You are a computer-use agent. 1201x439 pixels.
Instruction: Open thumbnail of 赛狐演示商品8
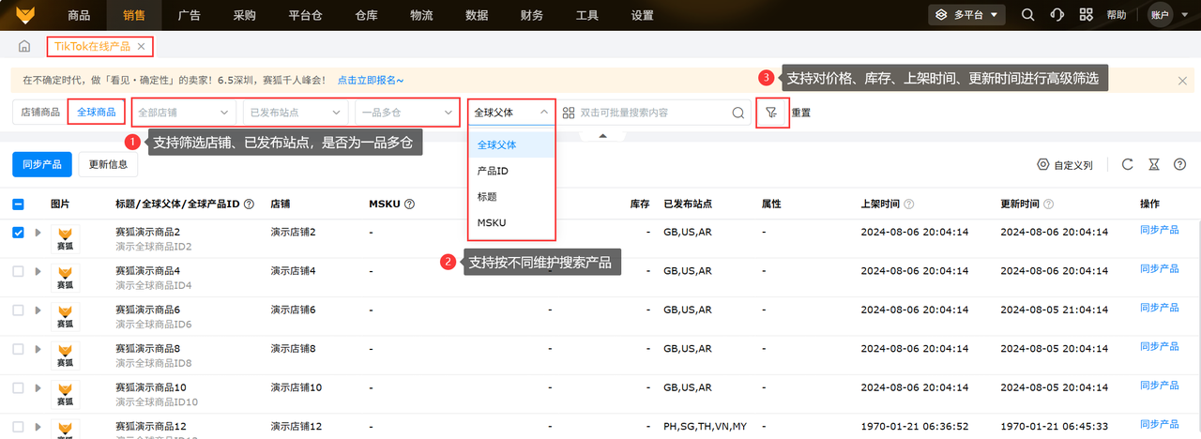65,356
